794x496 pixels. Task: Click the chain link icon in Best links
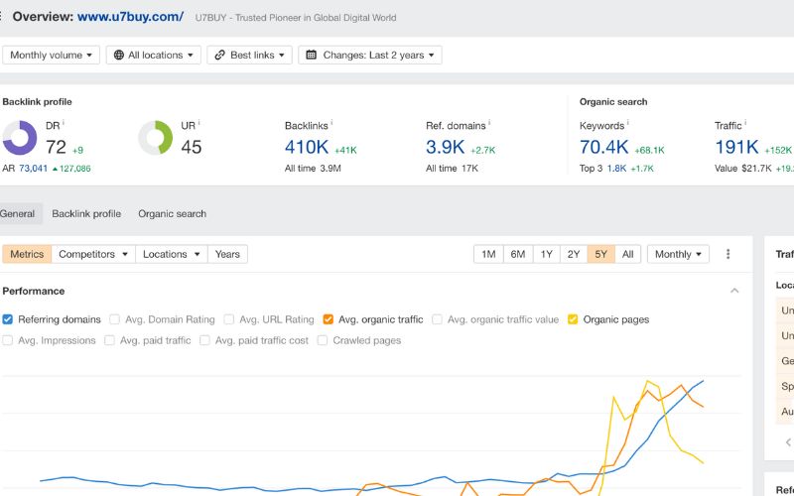[x=219, y=55]
